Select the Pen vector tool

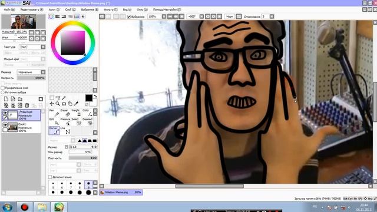pyautogui.click(x=54, y=112)
